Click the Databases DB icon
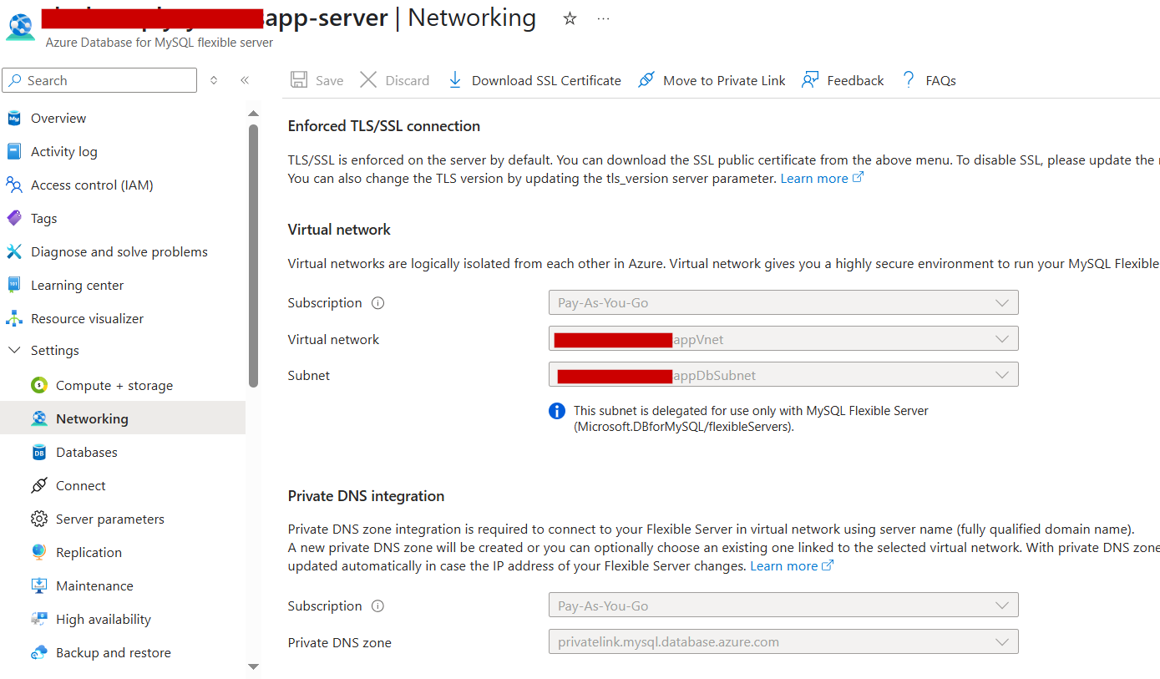Screen dimensions: 1160x679 (x=39, y=453)
